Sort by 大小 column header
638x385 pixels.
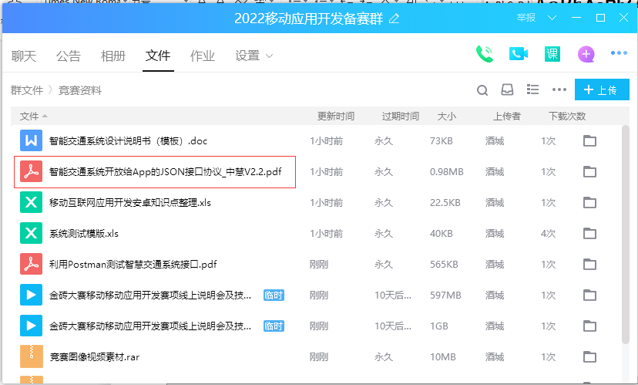(447, 117)
